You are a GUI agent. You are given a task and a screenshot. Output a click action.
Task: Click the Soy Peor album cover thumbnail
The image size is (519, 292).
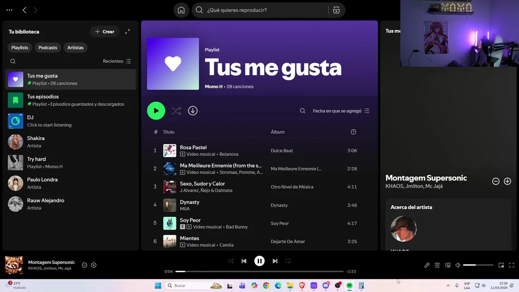tap(170, 223)
